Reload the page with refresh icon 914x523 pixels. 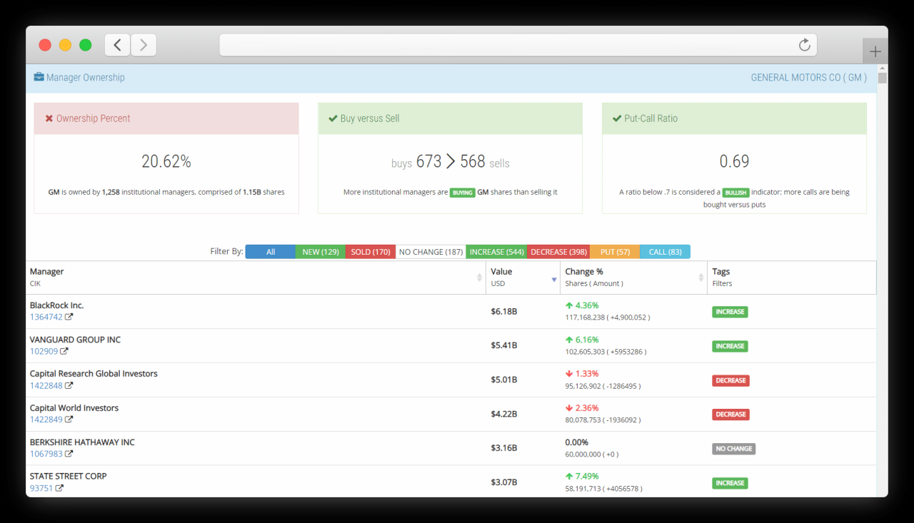[x=805, y=45]
